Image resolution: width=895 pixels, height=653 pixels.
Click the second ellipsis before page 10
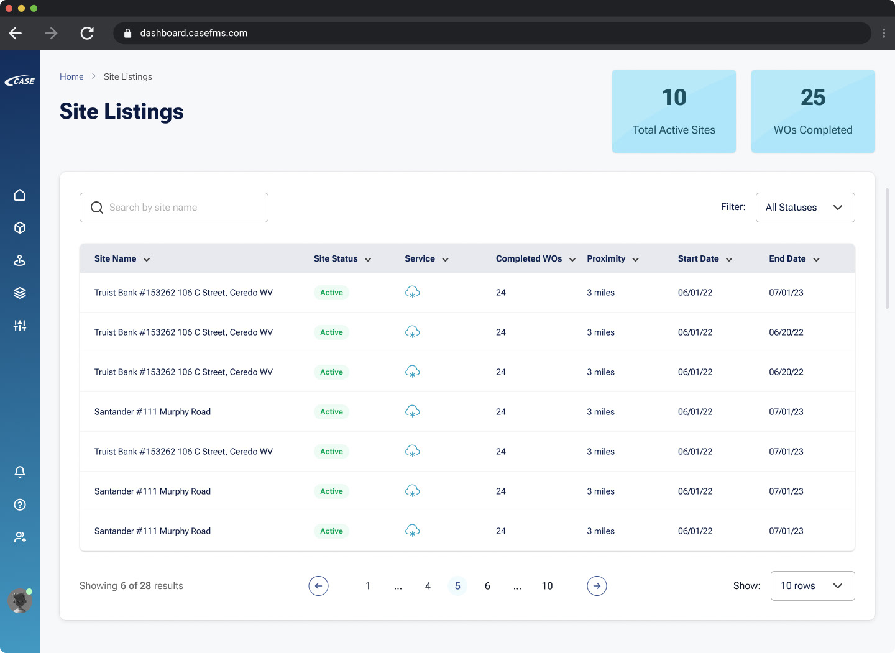point(517,586)
